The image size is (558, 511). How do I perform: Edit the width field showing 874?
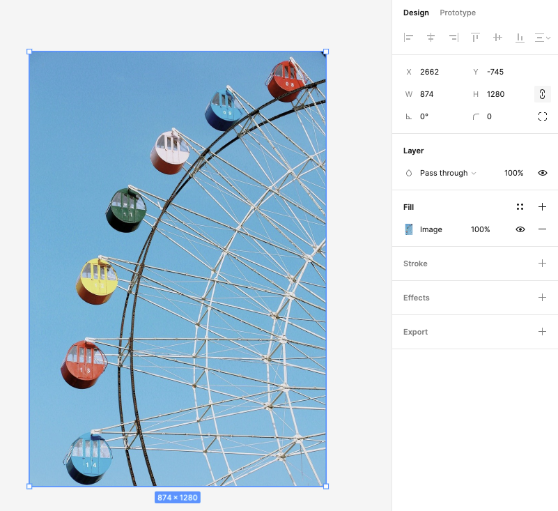point(426,94)
